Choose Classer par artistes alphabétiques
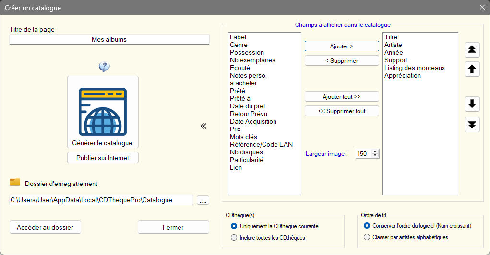Image resolution: width=490 pixels, height=255 pixels. point(367,237)
